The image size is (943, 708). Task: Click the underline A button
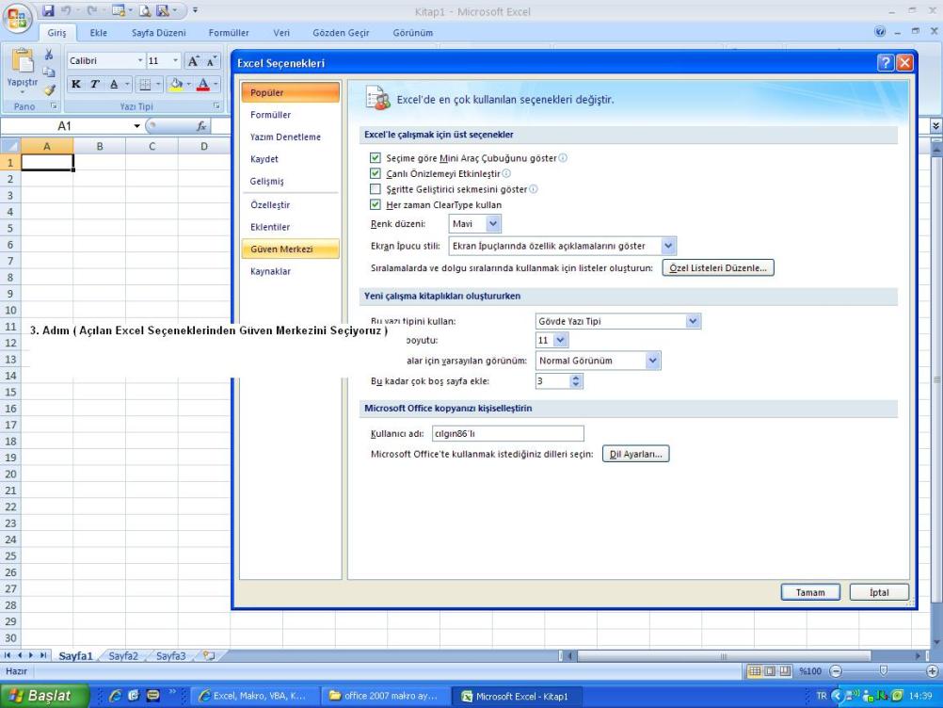point(114,84)
